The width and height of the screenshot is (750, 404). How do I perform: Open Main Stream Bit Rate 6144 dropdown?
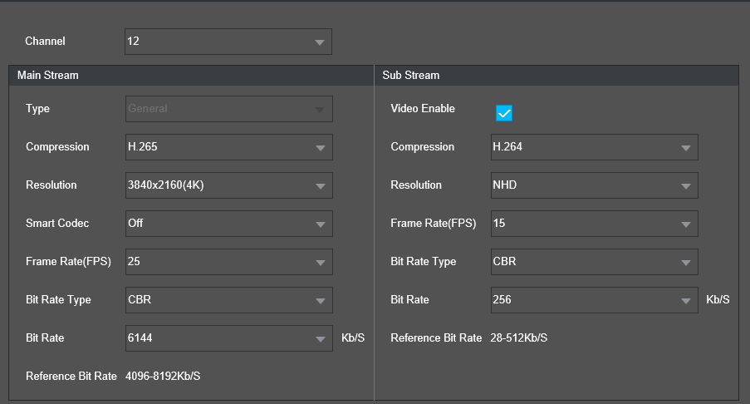click(x=229, y=338)
